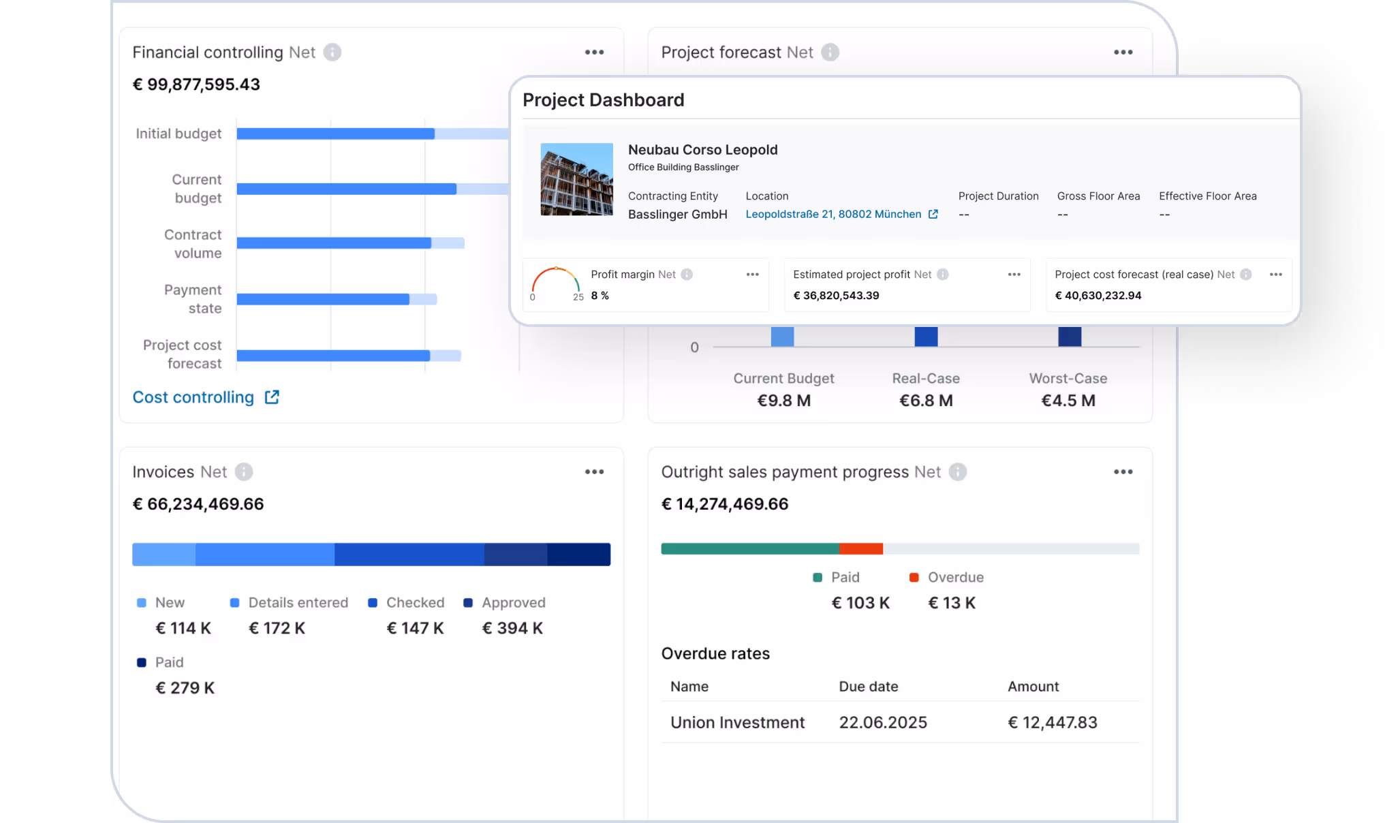Open Financial controlling card options menu
Image resolution: width=1400 pixels, height=823 pixels.
coord(594,52)
